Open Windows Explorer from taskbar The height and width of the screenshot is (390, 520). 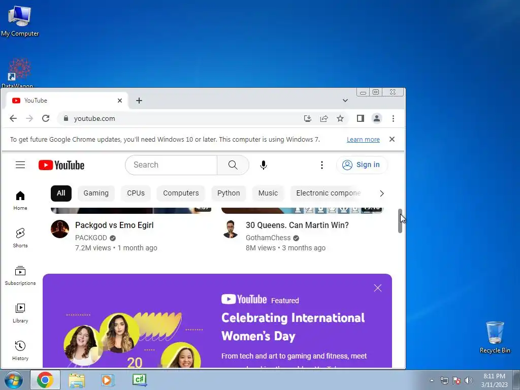(x=77, y=380)
